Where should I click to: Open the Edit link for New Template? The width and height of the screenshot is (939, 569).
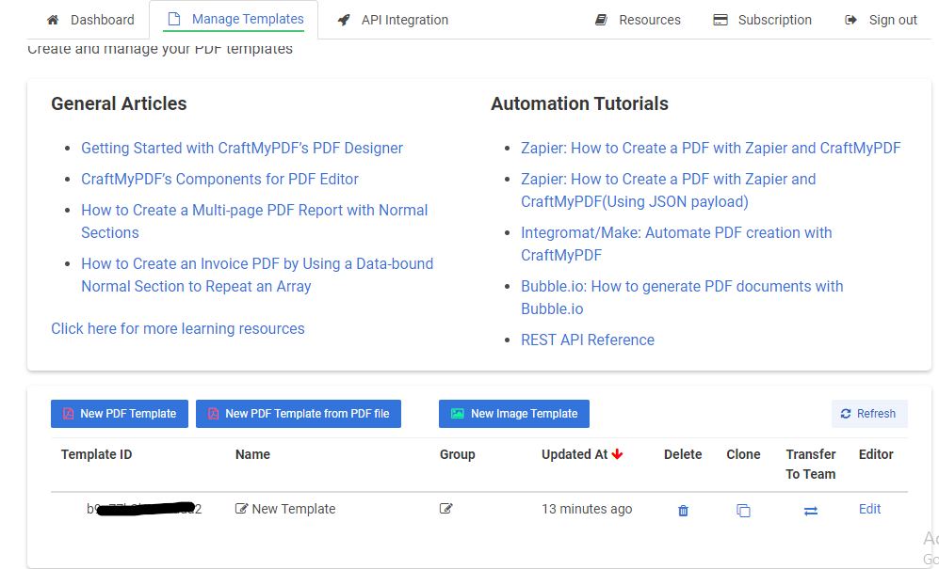pos(869,509)
